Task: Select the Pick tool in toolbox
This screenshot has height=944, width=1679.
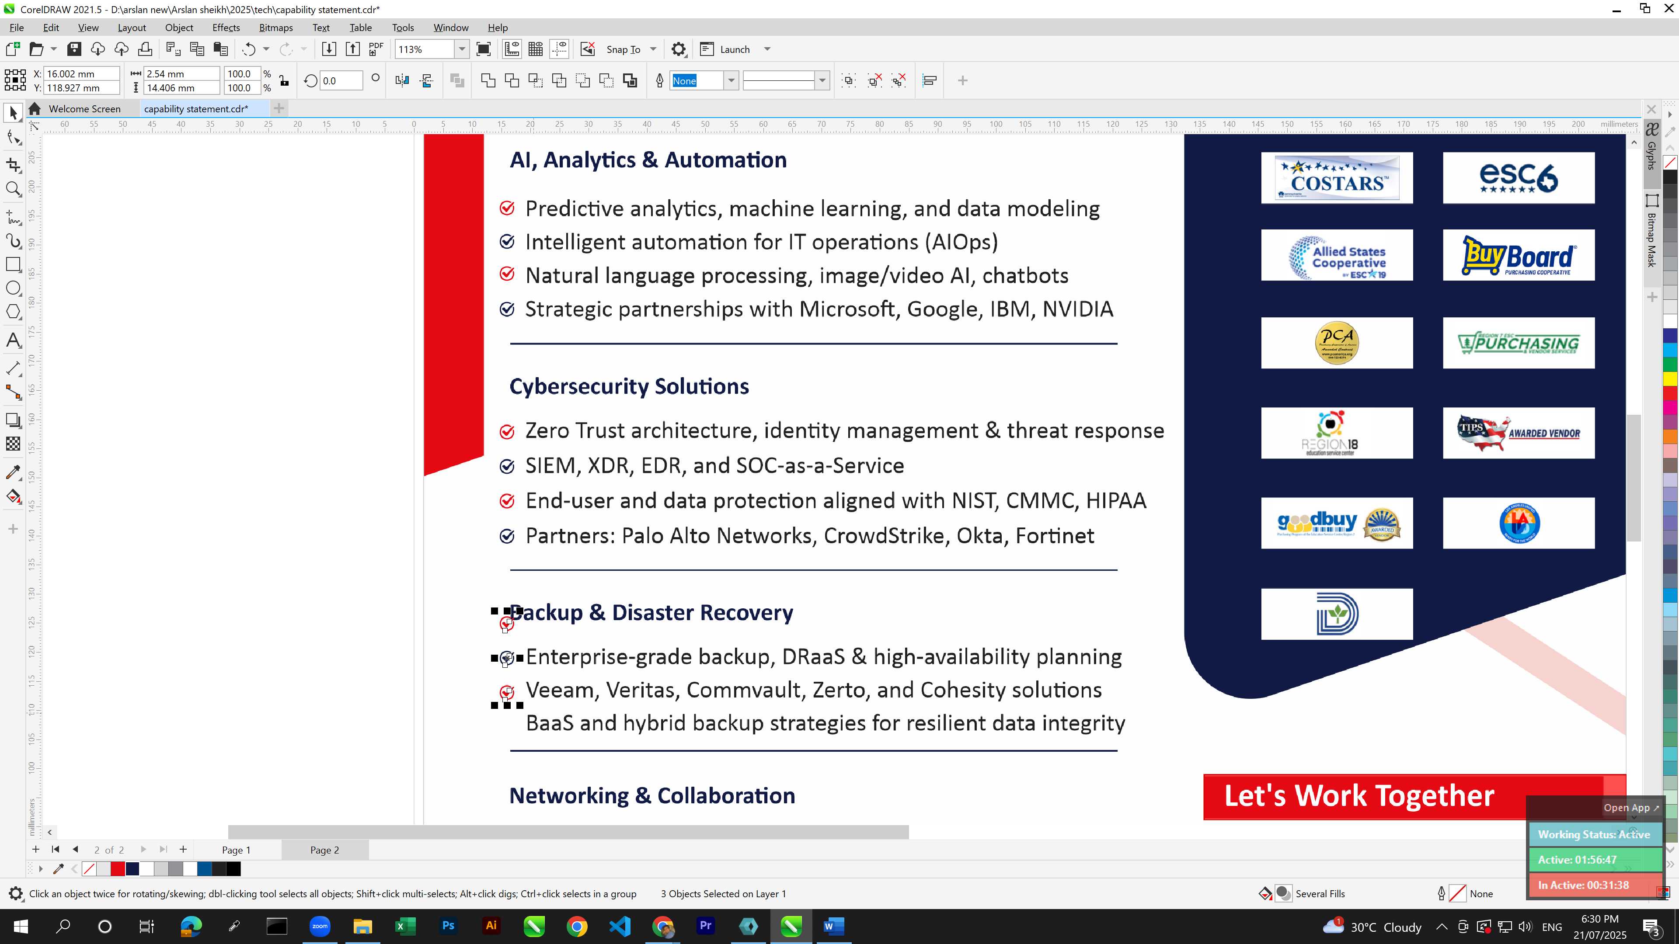Action: coord(13,113)
